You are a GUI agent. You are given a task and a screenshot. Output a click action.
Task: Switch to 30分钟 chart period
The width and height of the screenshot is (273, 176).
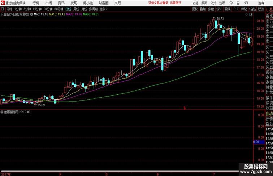point(48,9)
